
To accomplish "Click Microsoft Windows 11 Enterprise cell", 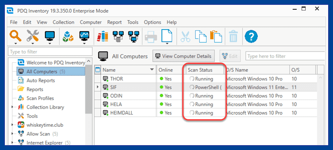I will pos(257,87).
